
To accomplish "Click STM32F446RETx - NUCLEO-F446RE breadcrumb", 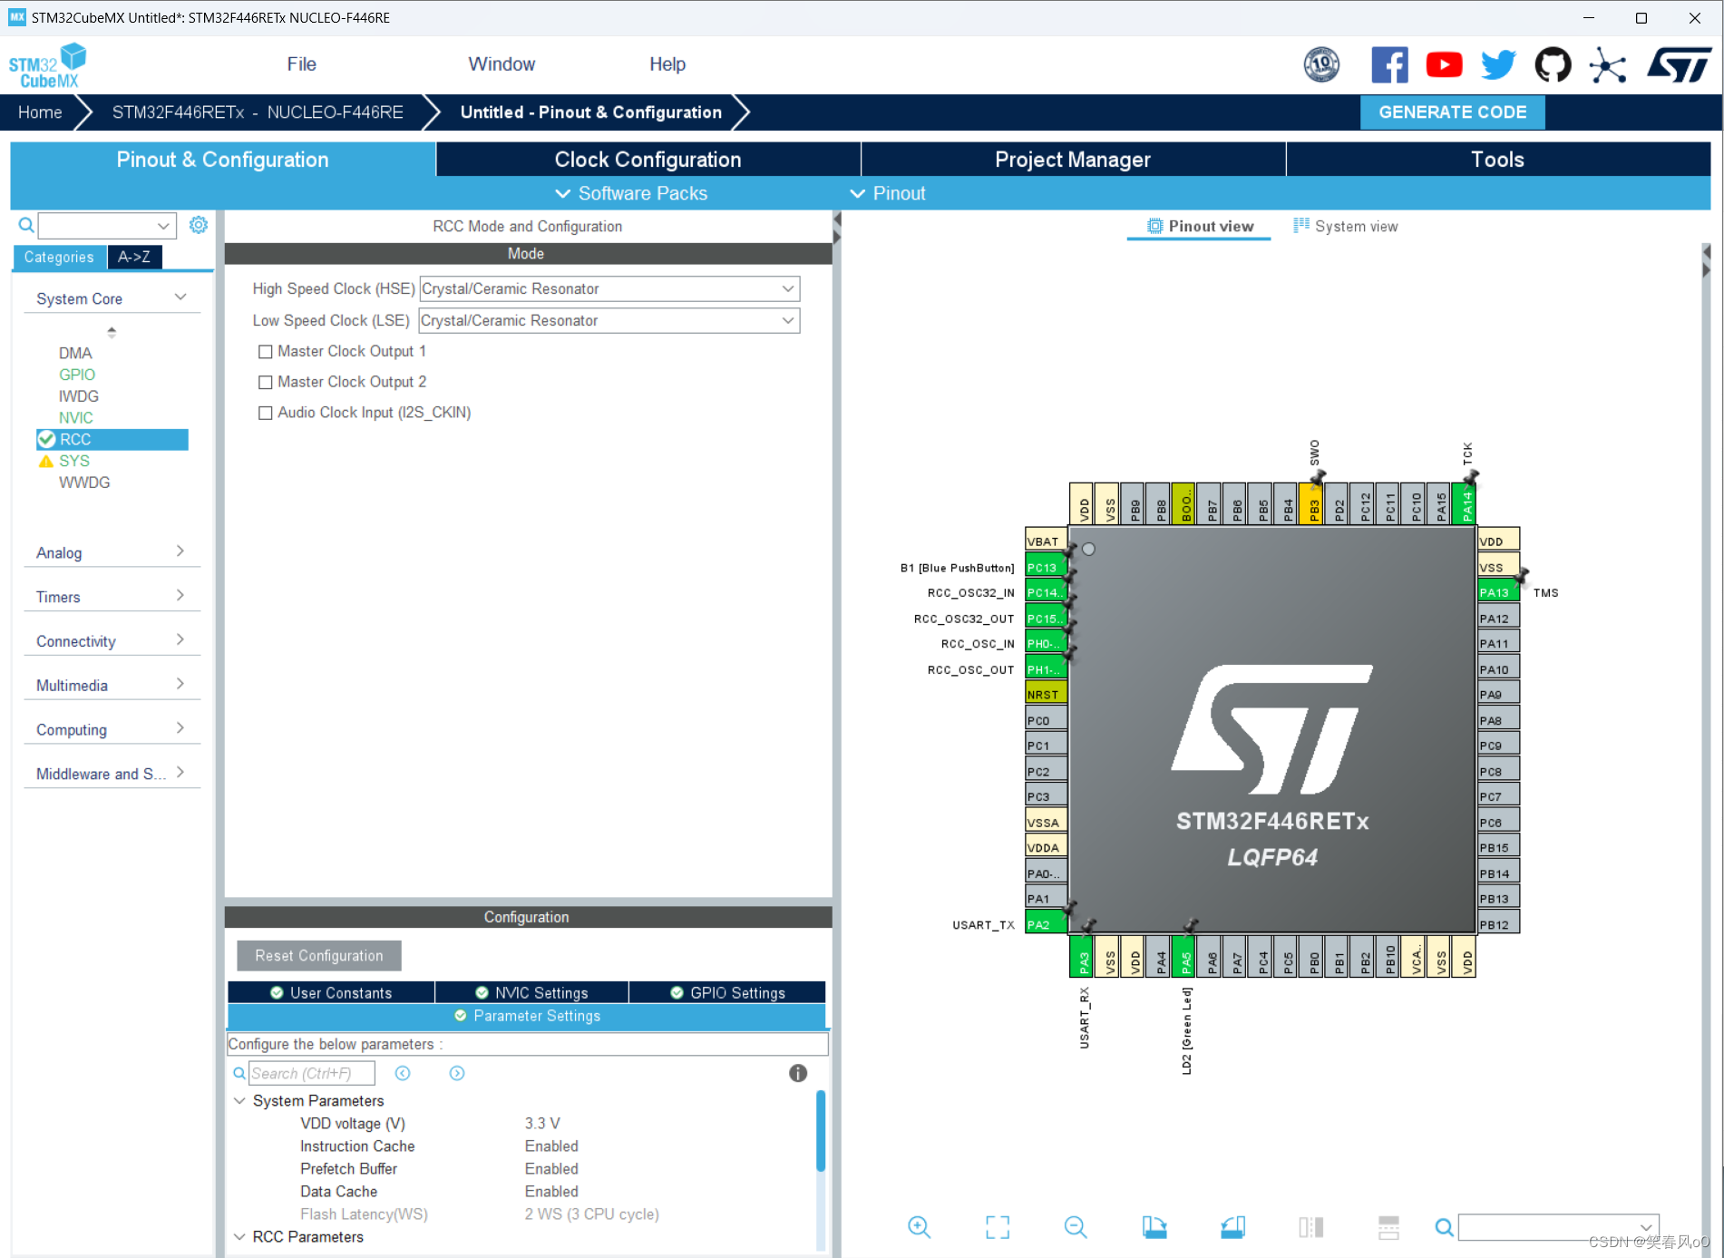I will tap(258, 112).
